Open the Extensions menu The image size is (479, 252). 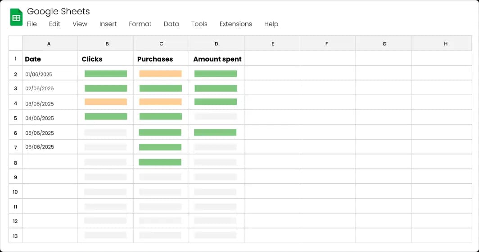(235, 24)
